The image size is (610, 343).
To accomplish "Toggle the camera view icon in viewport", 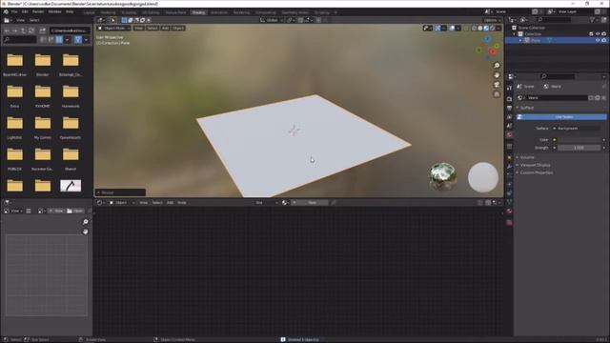I will 497,85.
